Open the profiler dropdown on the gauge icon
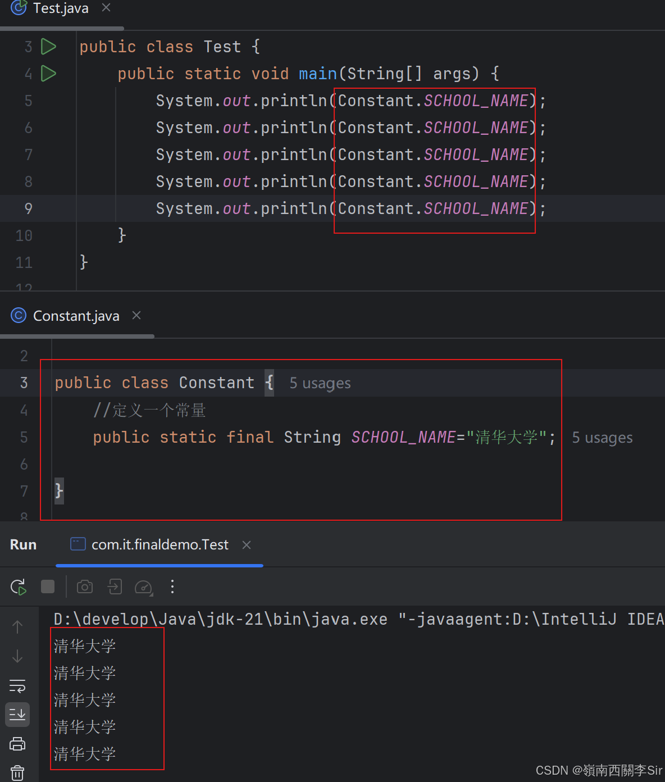Image resolution: width=665 pixels, height=782 pixels. click(x=144, y=586)
